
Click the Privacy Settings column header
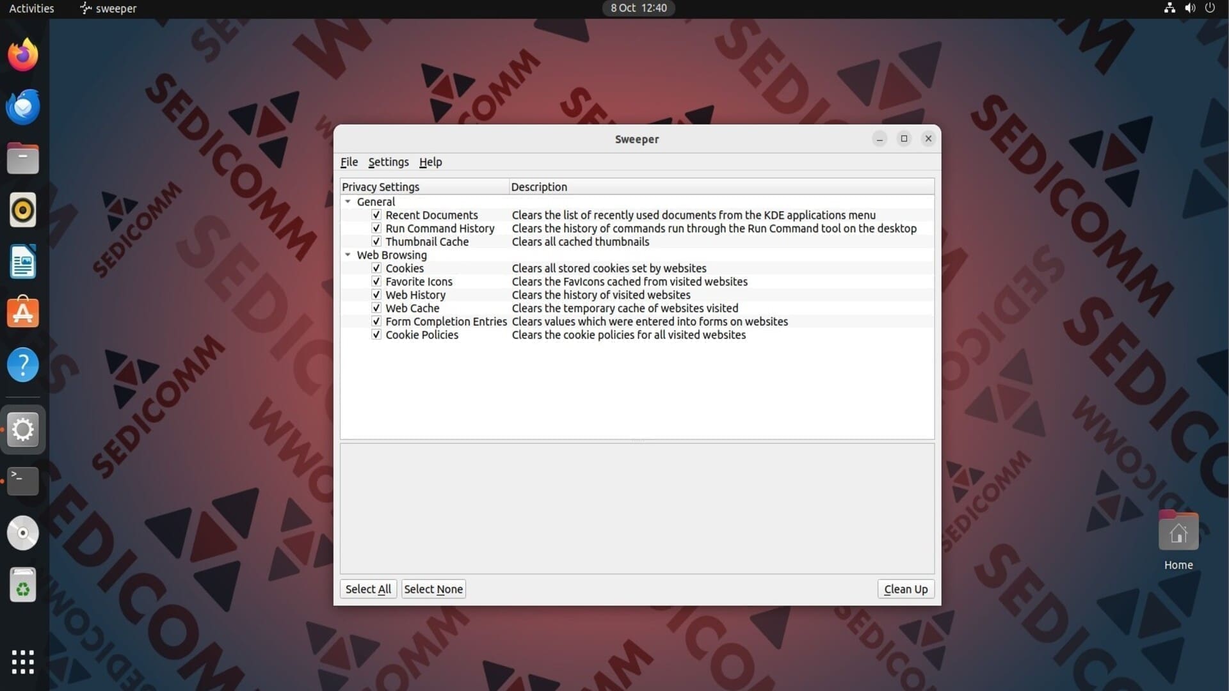tap(424, 187)
